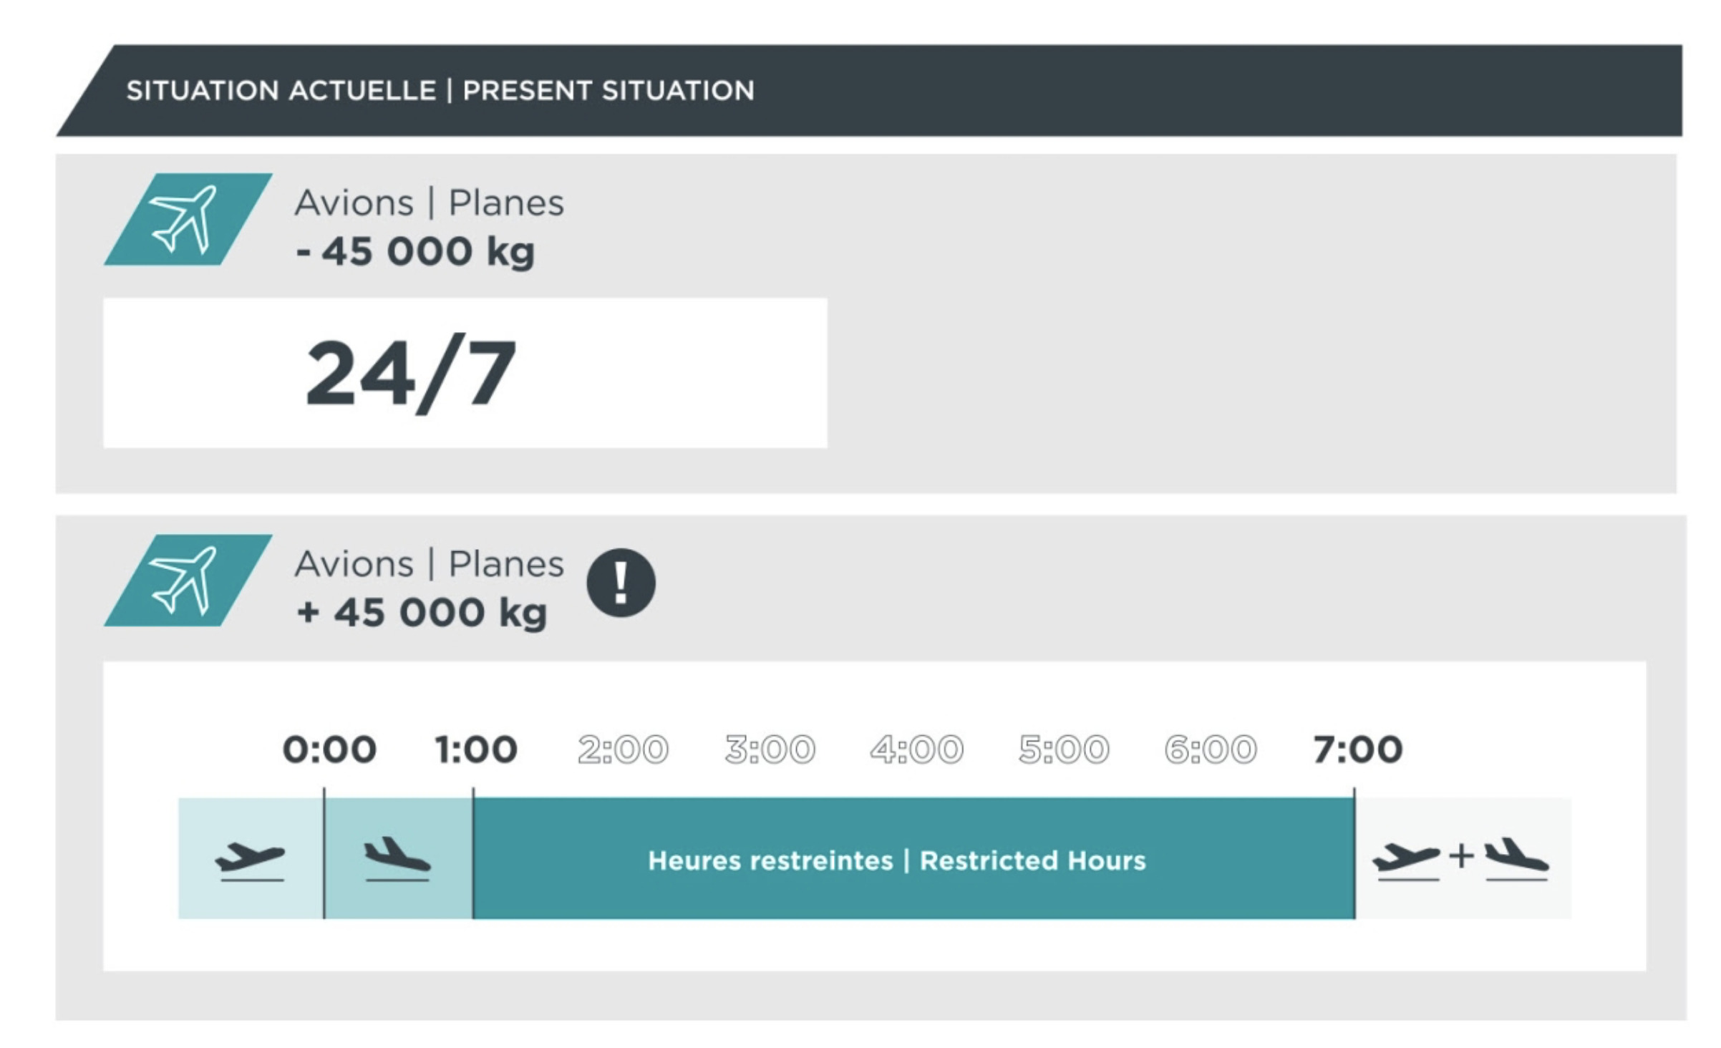This screenshot has height=1048, width=1721.
Task: Click the teal plane icon beside +45 000 kg
Action: 188,581
